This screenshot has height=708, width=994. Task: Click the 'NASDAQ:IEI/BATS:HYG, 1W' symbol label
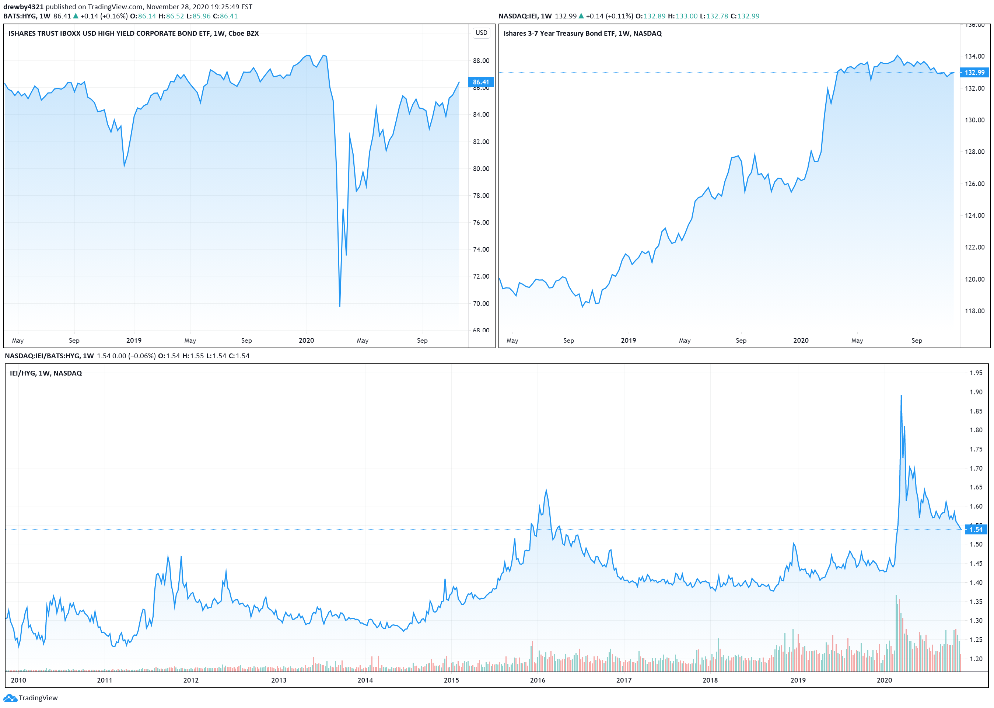49,356
